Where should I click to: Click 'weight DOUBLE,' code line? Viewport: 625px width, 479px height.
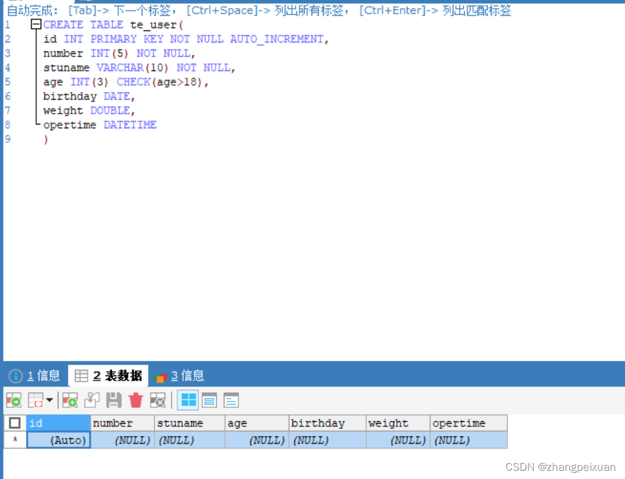[x=89, y=111]
